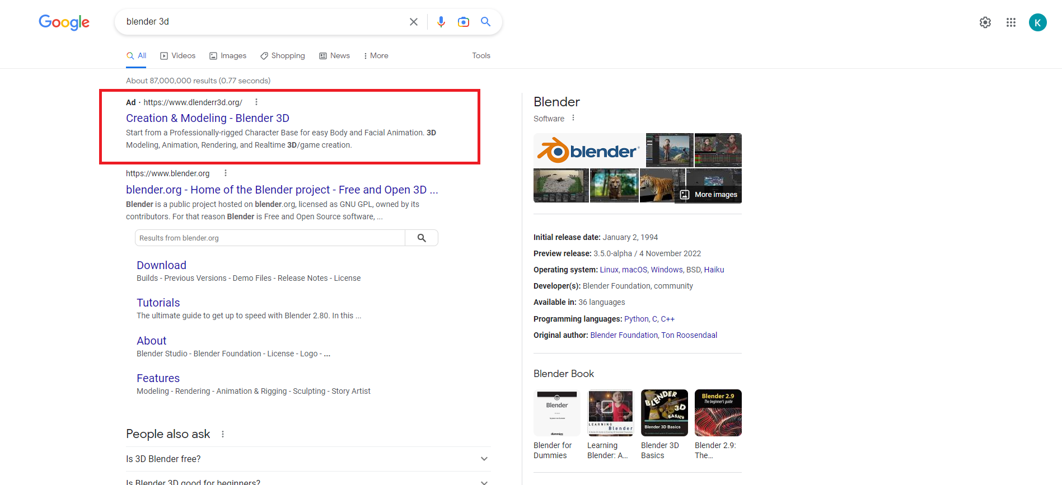Switch to the Images tab
The width and height of the screenshot is (1062, 485).
(228, 56)
